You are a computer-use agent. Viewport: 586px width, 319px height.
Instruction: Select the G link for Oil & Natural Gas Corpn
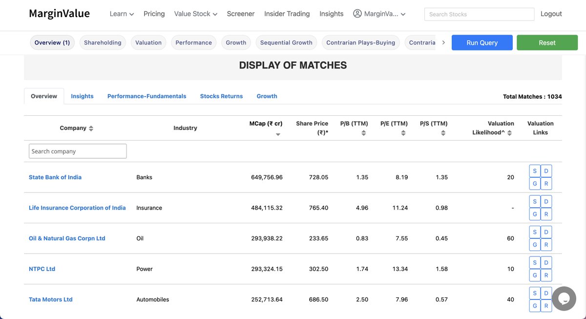click(535, 245)
